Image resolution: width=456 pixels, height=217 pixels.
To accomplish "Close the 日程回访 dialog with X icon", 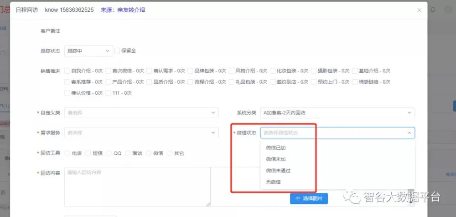I will click(419, 10).
